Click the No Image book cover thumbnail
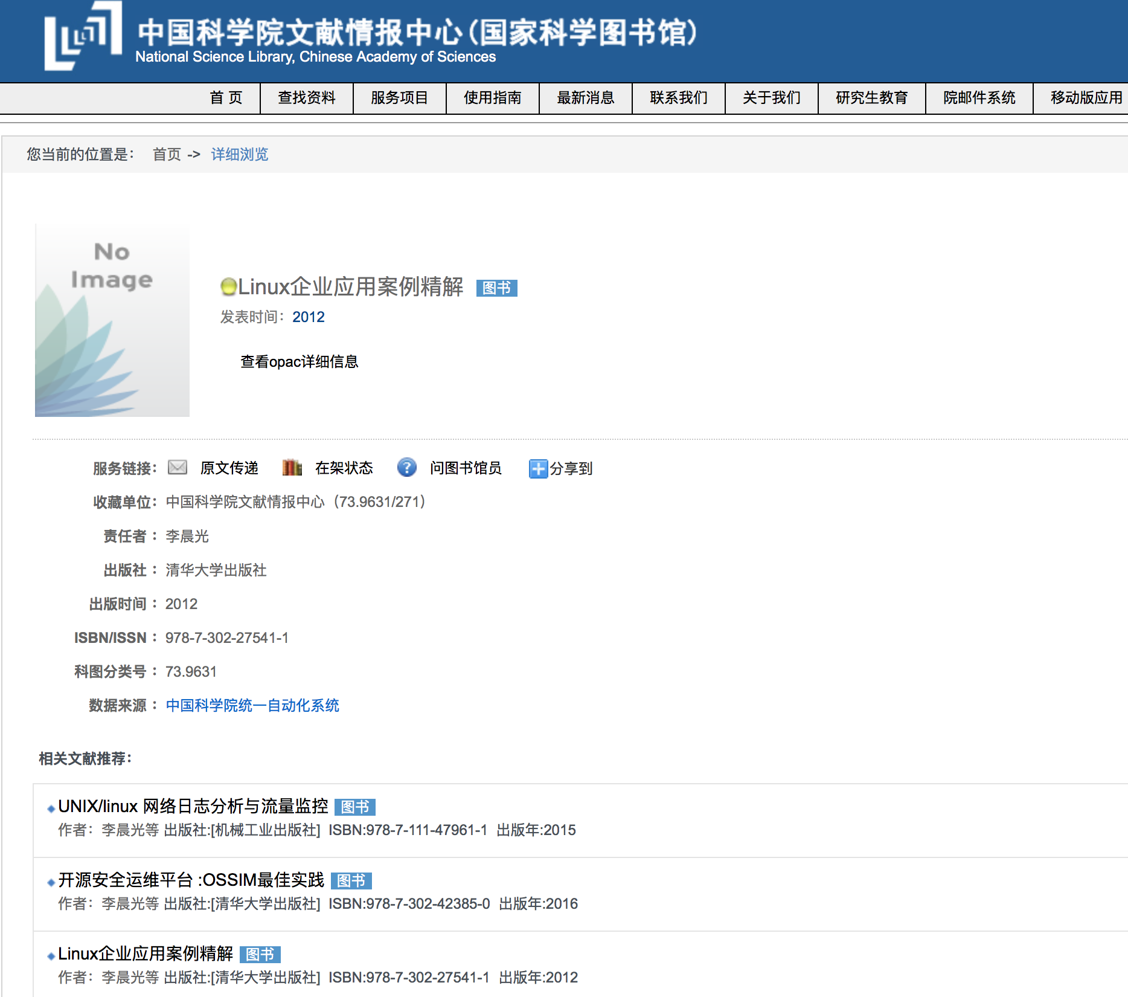 pos(112,320)
